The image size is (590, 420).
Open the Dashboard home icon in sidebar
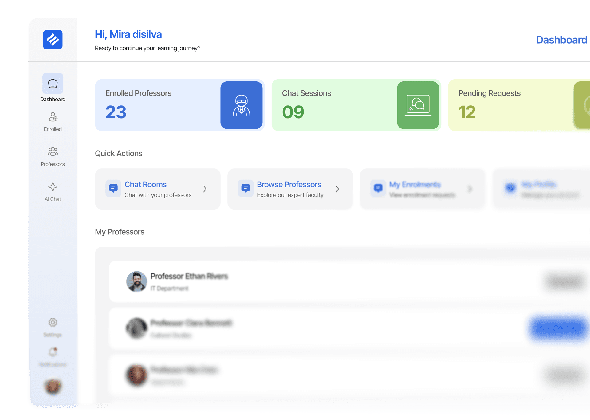point(53,83)
